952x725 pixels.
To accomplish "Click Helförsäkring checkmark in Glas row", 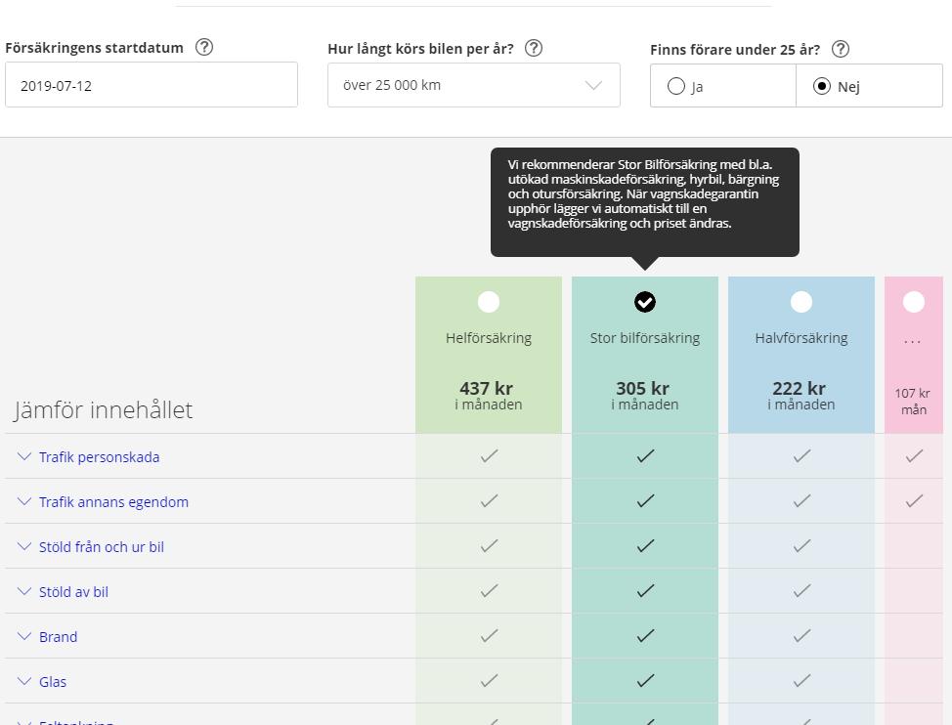I will point(490,680).
